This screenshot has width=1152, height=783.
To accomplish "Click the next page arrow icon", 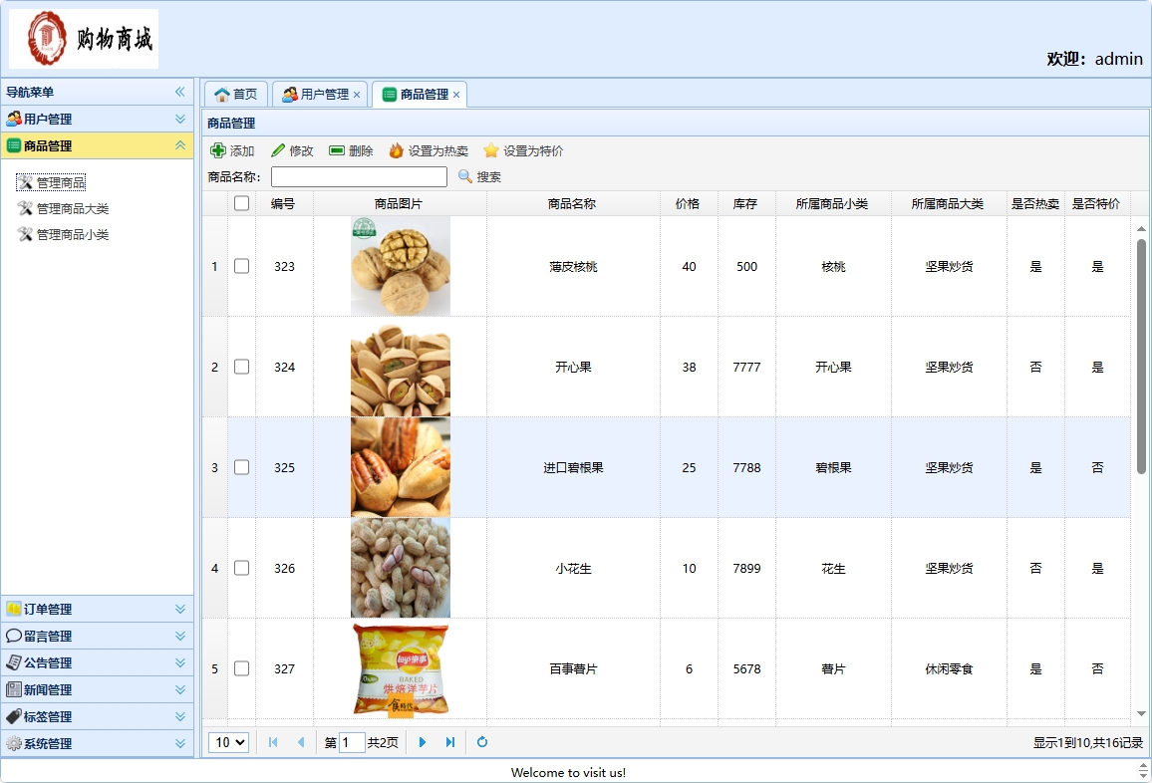I will click(x=423, y=742).
